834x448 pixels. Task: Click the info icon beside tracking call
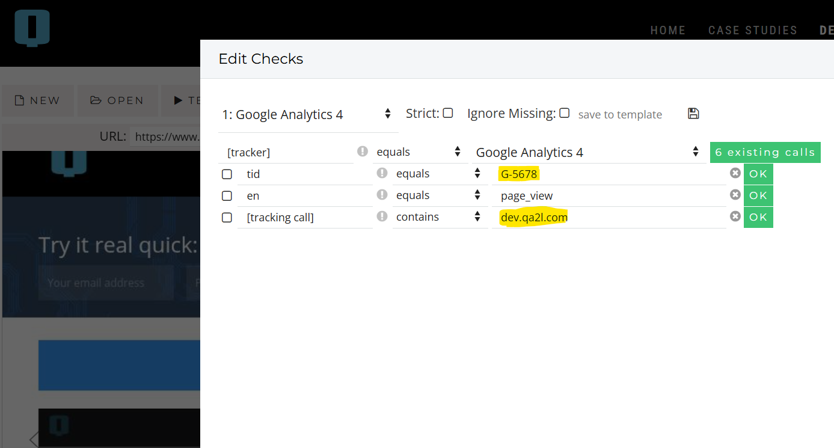pos(382,216)
